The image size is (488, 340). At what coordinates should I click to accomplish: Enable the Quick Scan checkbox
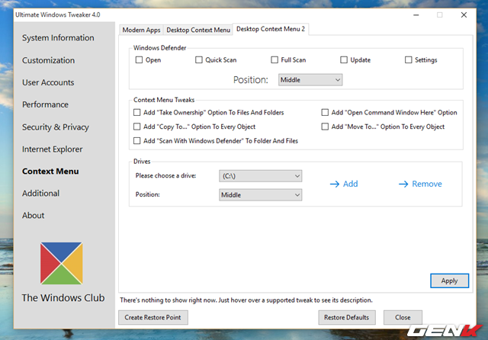click(198, 59)
